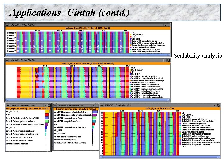
Task: Maximize the Parallelism View window
Action: pos(218,105)
